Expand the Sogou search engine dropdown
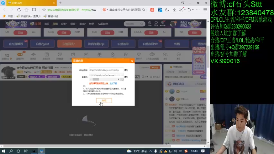This screenshot has height=154, width=274. (107, 10)
